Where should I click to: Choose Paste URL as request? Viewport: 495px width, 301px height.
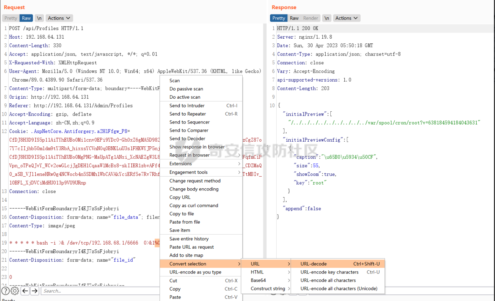201,247
